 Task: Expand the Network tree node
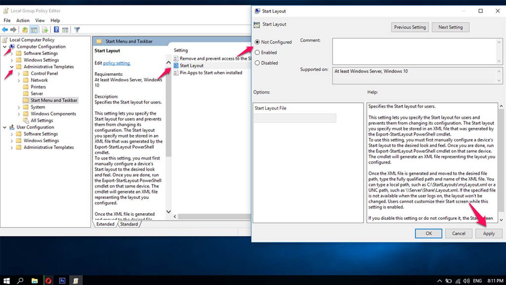[x=19, y=80]
